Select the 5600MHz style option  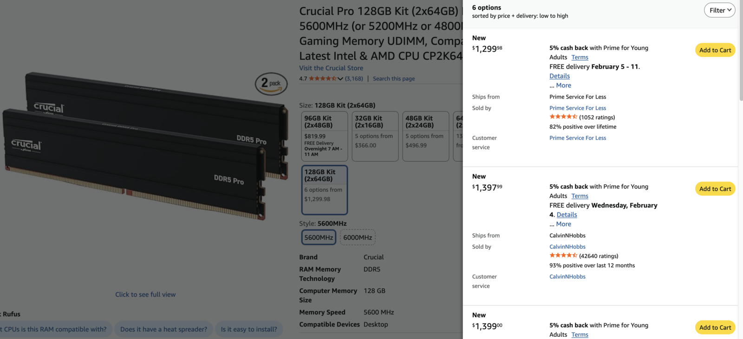point(319,238)
